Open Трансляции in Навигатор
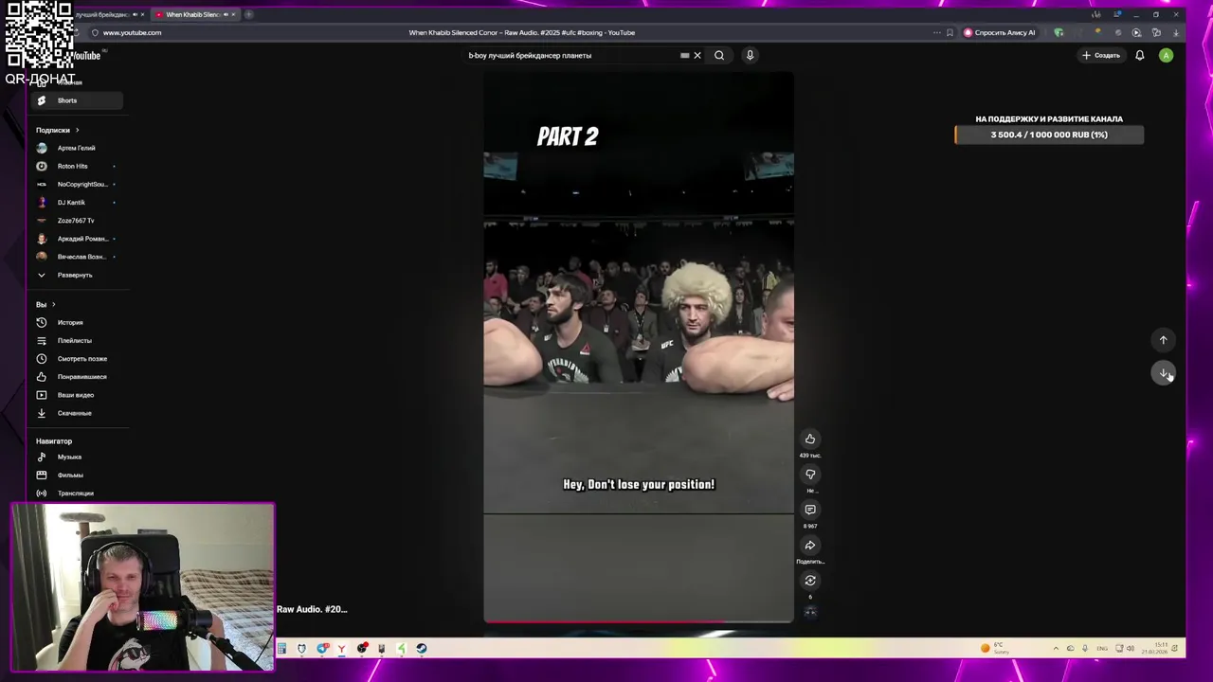Screen dimensions: 1213x682 point(76,493)
